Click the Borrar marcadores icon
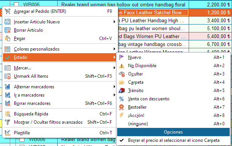 click(8, 103)
